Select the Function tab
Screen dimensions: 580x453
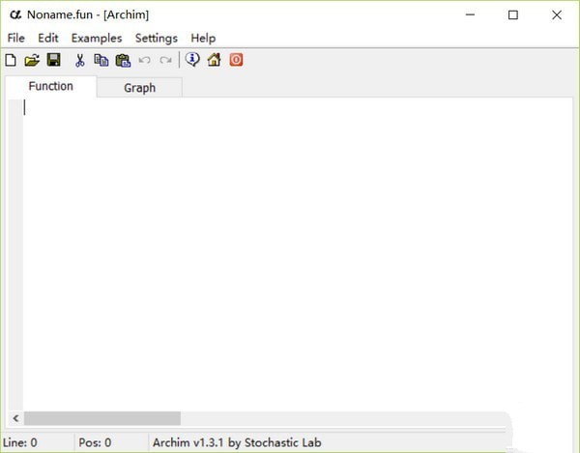50,87
